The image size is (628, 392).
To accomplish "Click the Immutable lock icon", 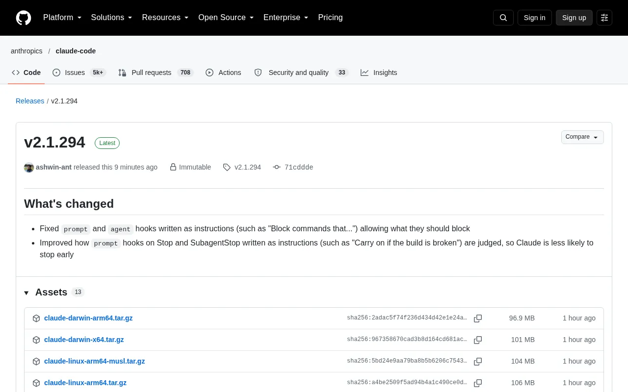I will click(173, 167).
